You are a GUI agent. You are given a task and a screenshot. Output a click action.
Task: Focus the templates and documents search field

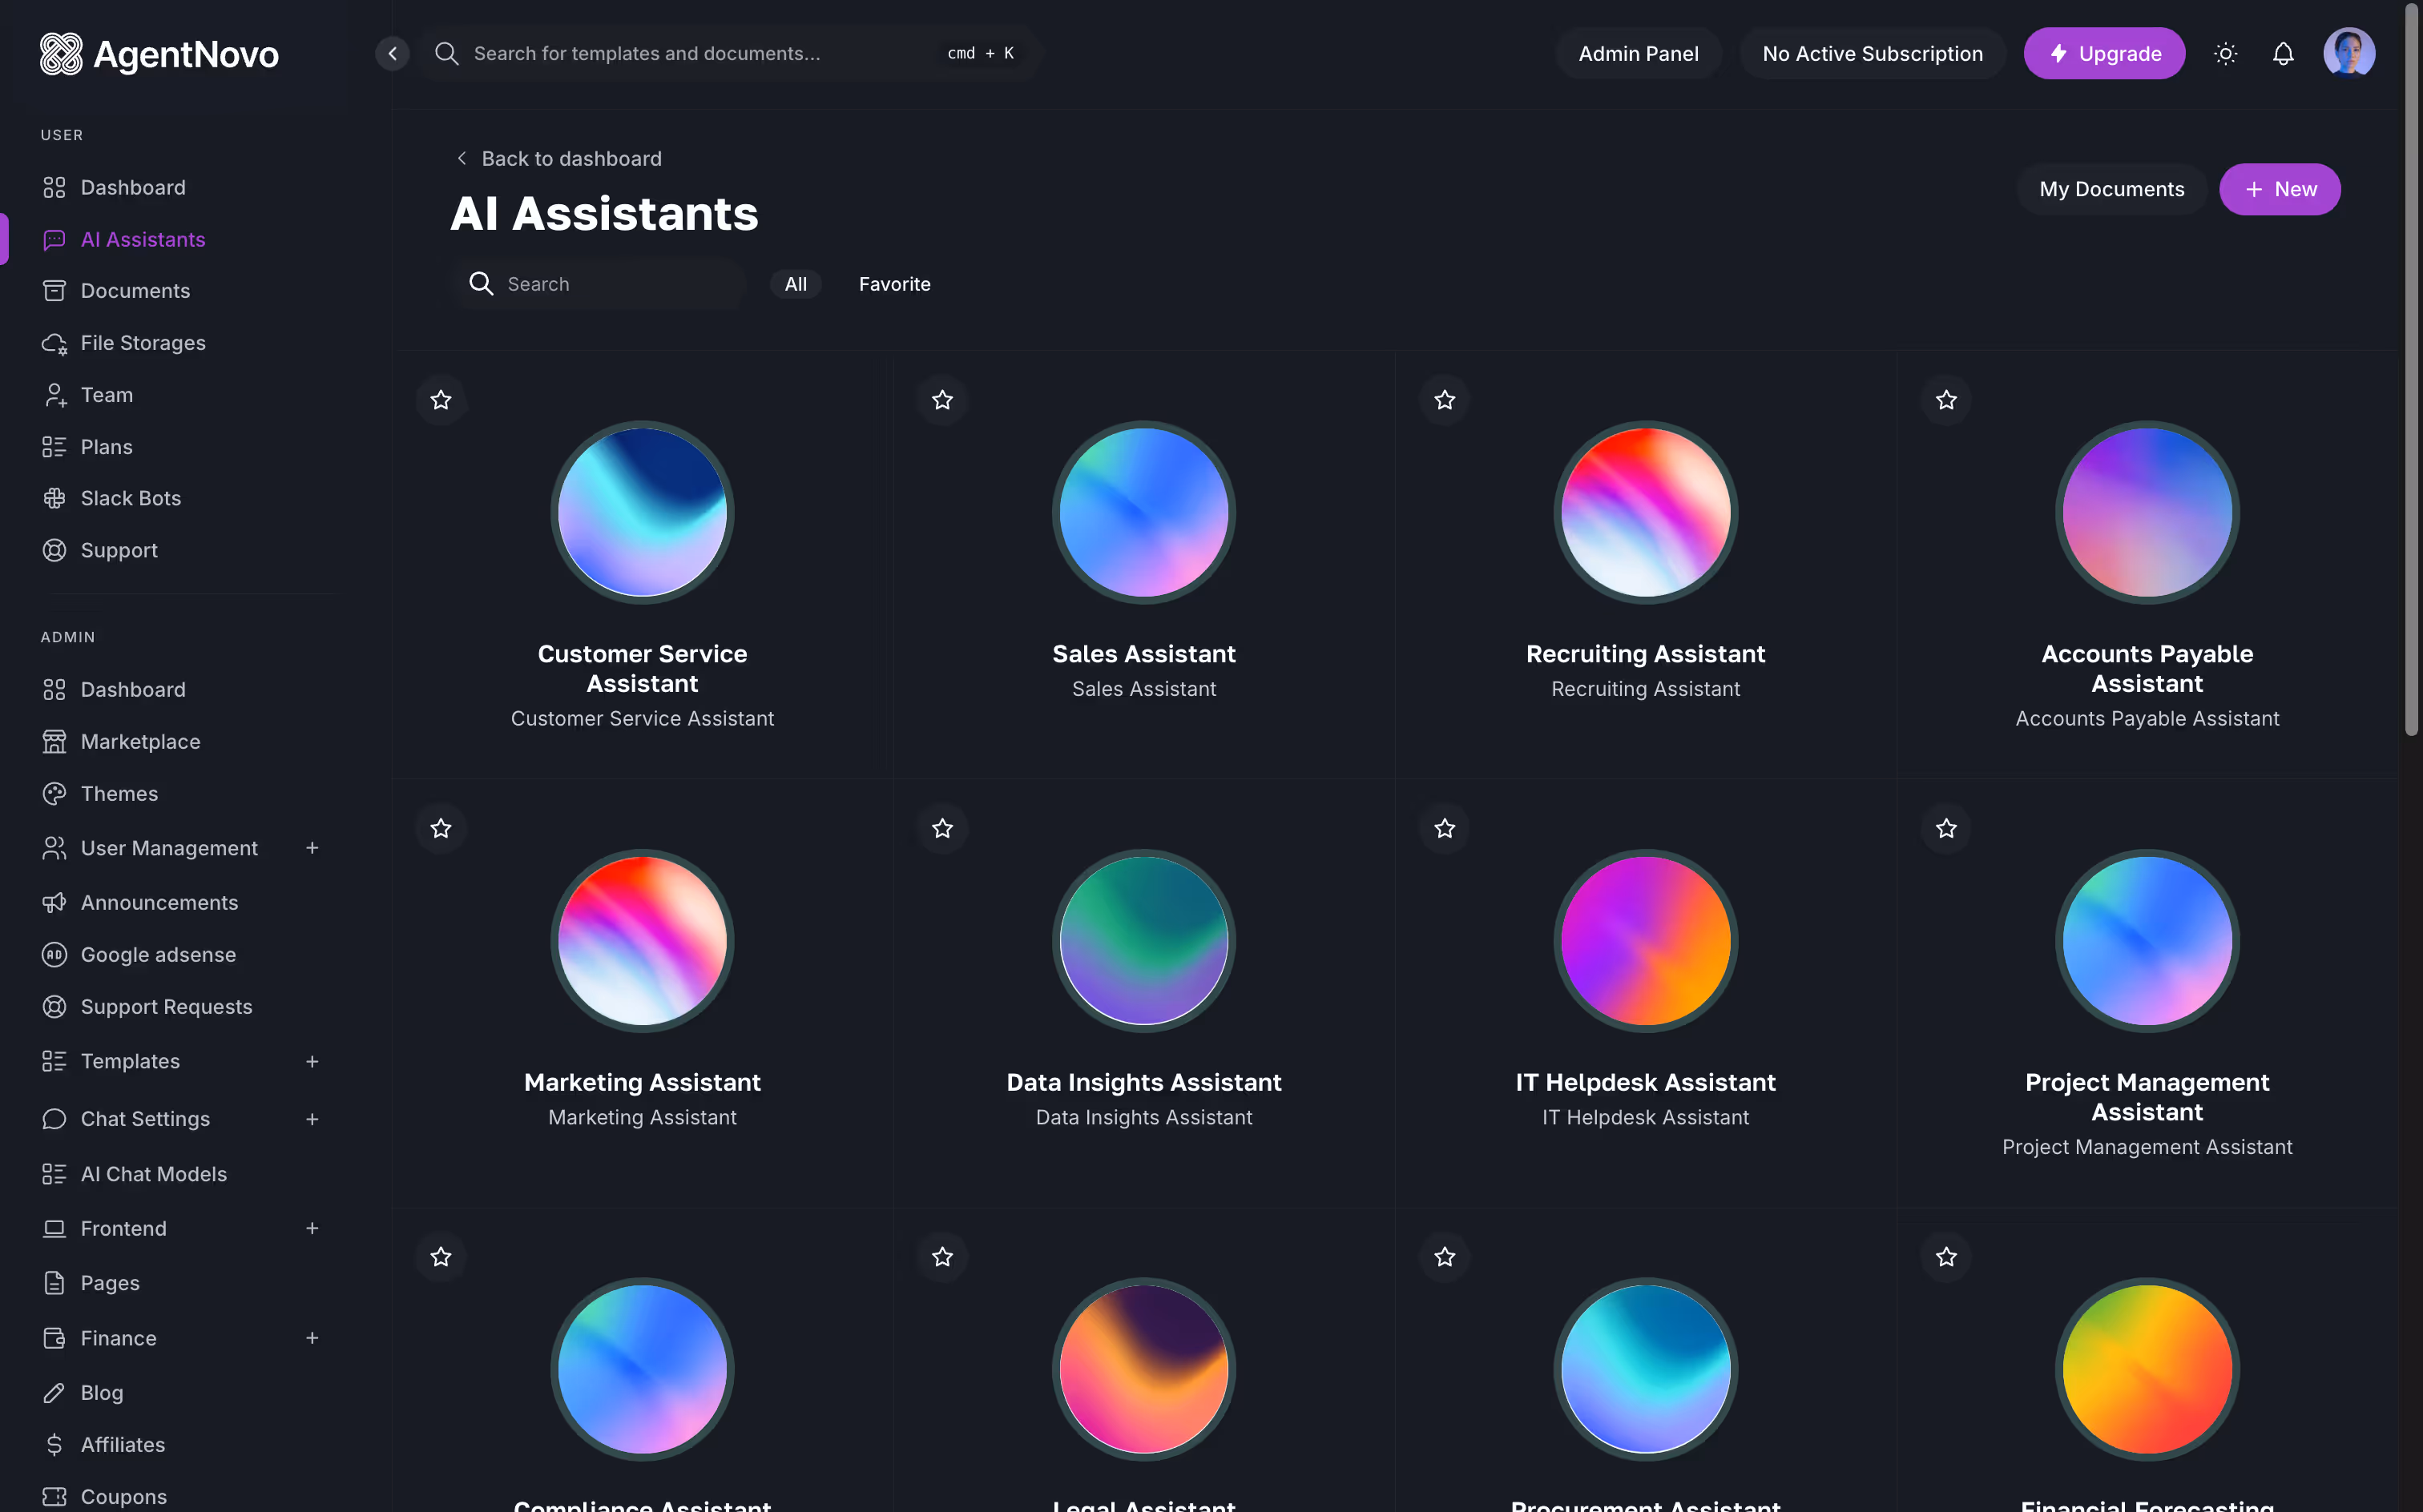click(730, 54)
